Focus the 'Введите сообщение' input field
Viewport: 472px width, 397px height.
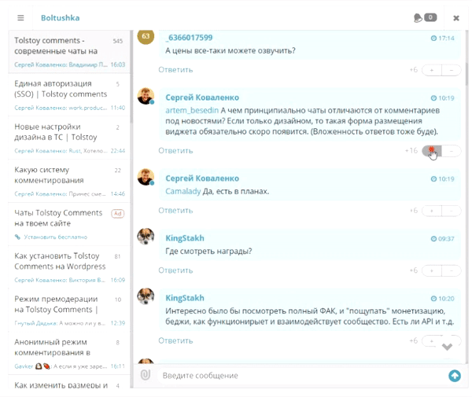[x=303, y=375]
